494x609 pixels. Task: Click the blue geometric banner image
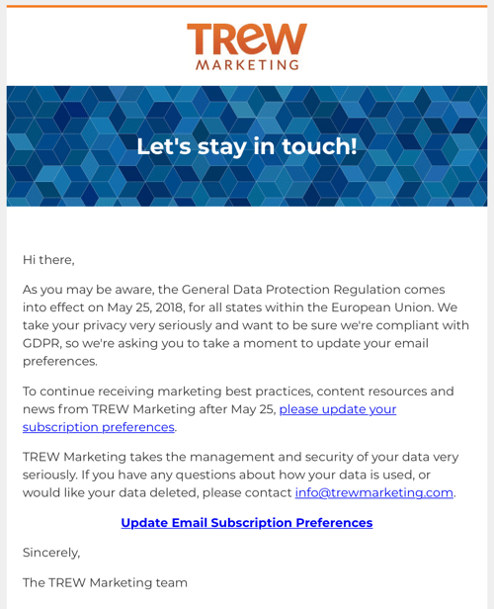(247, 146)
